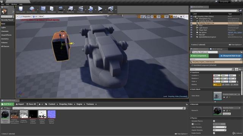Viewport: 243px width, 136px height.
Task: Browse to Element 0 material in Content Browser
Action: [227, 111]
